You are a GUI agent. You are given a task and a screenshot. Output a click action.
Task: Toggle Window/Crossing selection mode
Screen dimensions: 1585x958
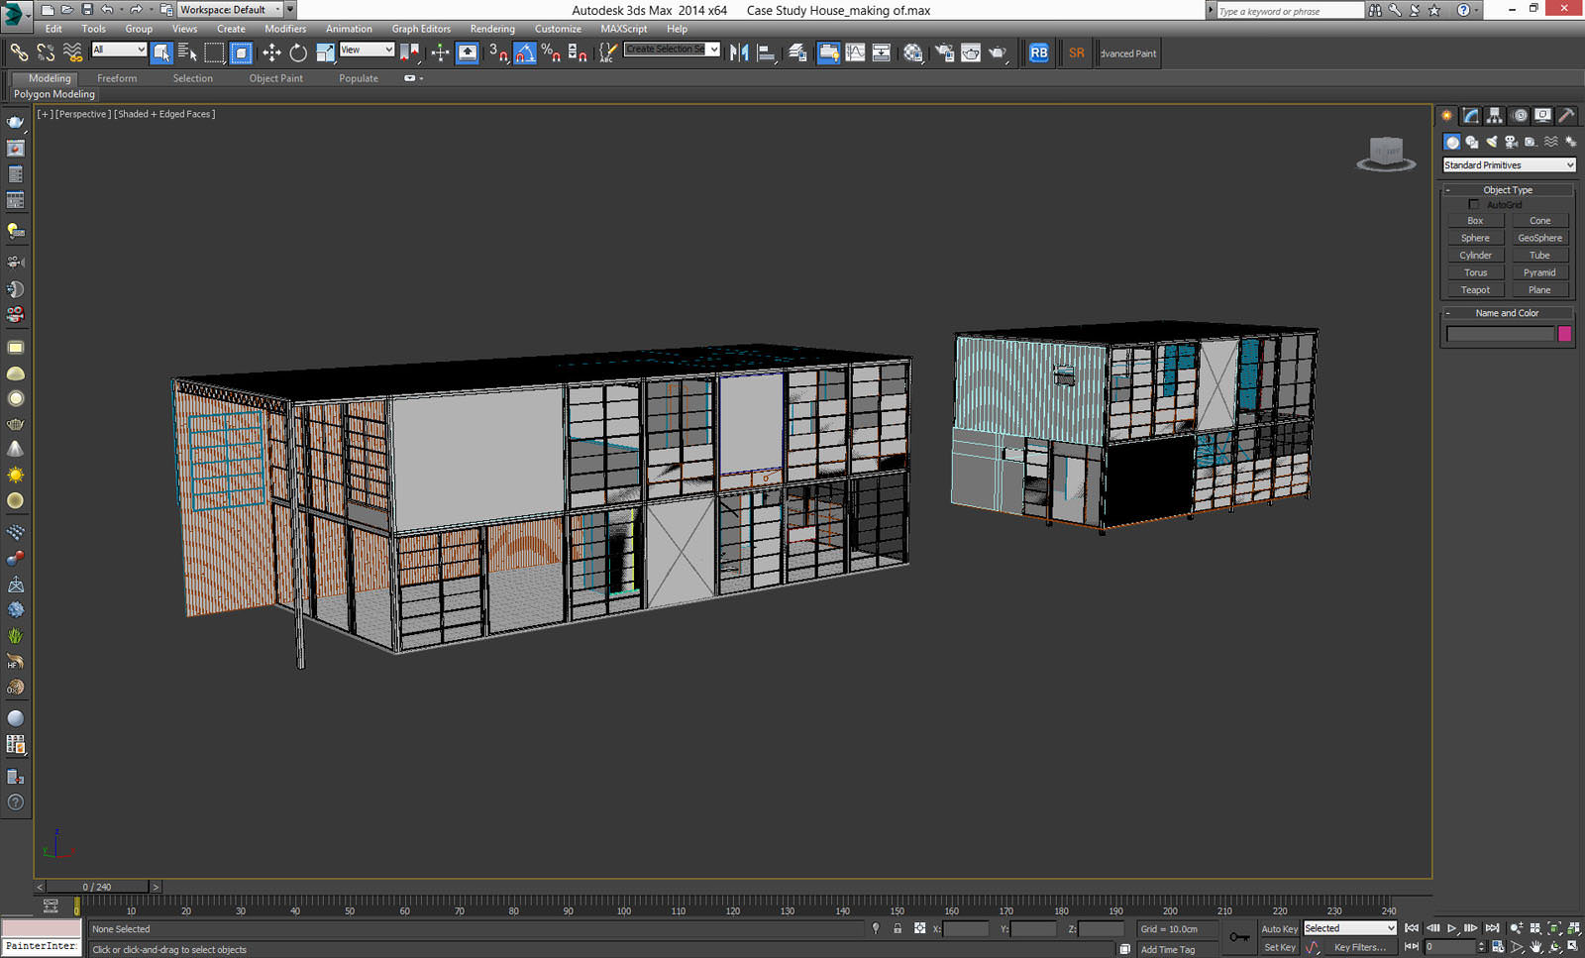tap(241, 53)
